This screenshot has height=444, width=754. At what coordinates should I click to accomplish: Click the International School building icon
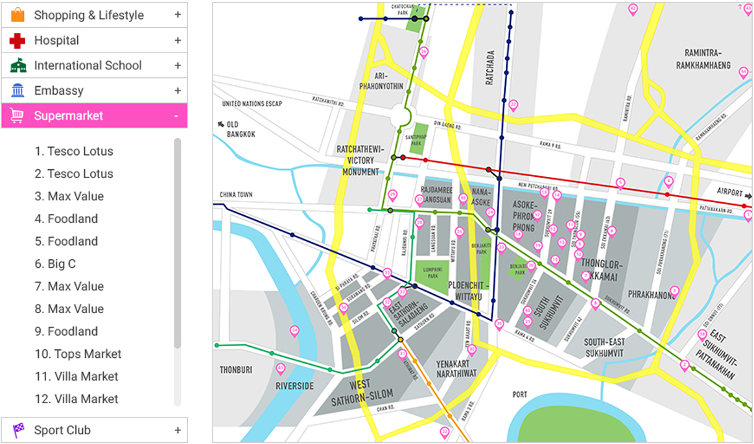point(18,65)
